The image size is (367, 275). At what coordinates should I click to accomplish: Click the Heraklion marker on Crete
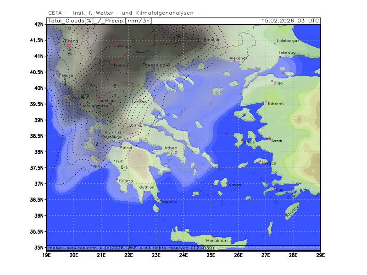coord(214,237)
